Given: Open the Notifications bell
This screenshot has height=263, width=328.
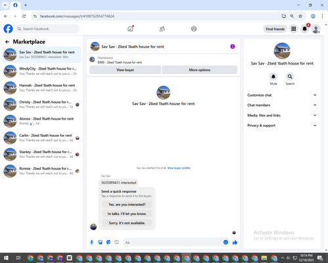Looking at the screenshot, I should (304, 29).
